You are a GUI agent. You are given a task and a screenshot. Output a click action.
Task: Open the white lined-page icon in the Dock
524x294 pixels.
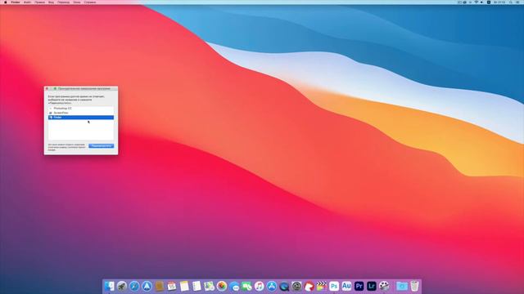pyautogui.click(x=196, y=286)
